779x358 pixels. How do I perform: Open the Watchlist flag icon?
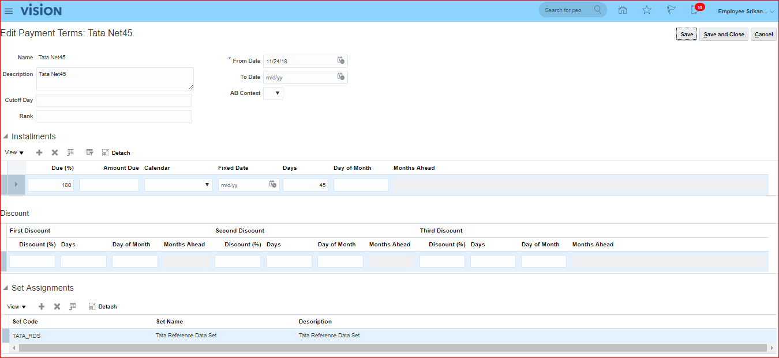671,10
